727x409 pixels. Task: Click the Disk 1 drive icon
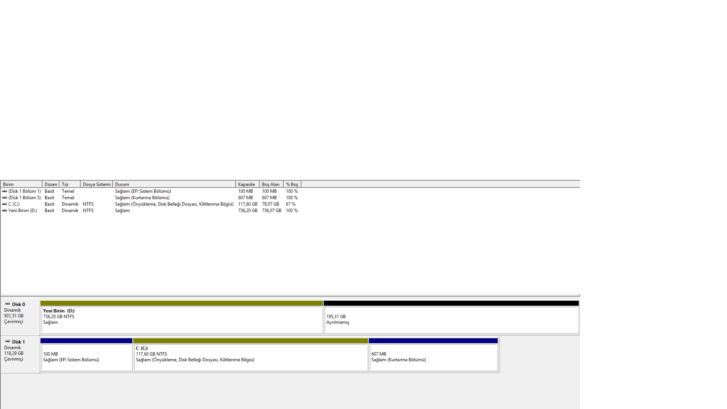point(8,342)
